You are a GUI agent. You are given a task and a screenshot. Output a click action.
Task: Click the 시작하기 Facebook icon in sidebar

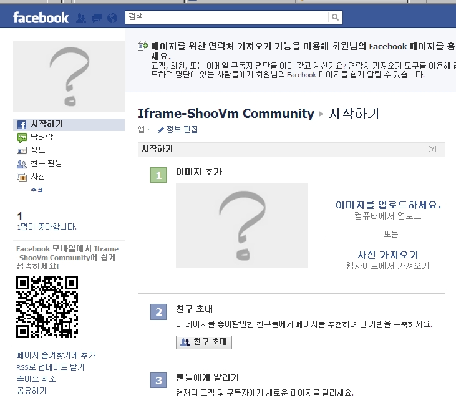(x=22, y=125)
